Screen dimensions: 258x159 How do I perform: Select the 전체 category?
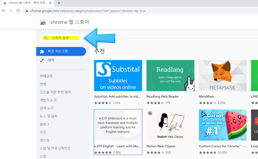click(x=43, y=84)
